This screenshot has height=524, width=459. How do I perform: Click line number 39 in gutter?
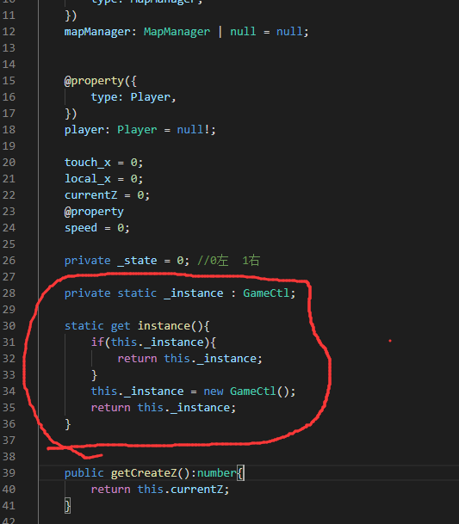(9, 473)
